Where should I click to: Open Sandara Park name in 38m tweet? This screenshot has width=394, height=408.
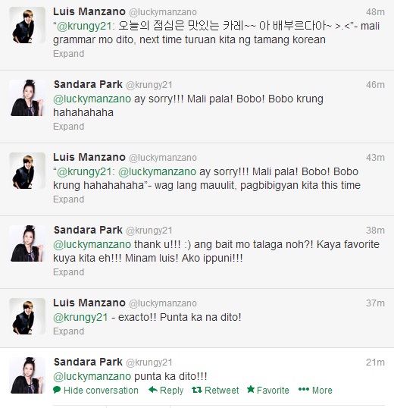(88, 230)
